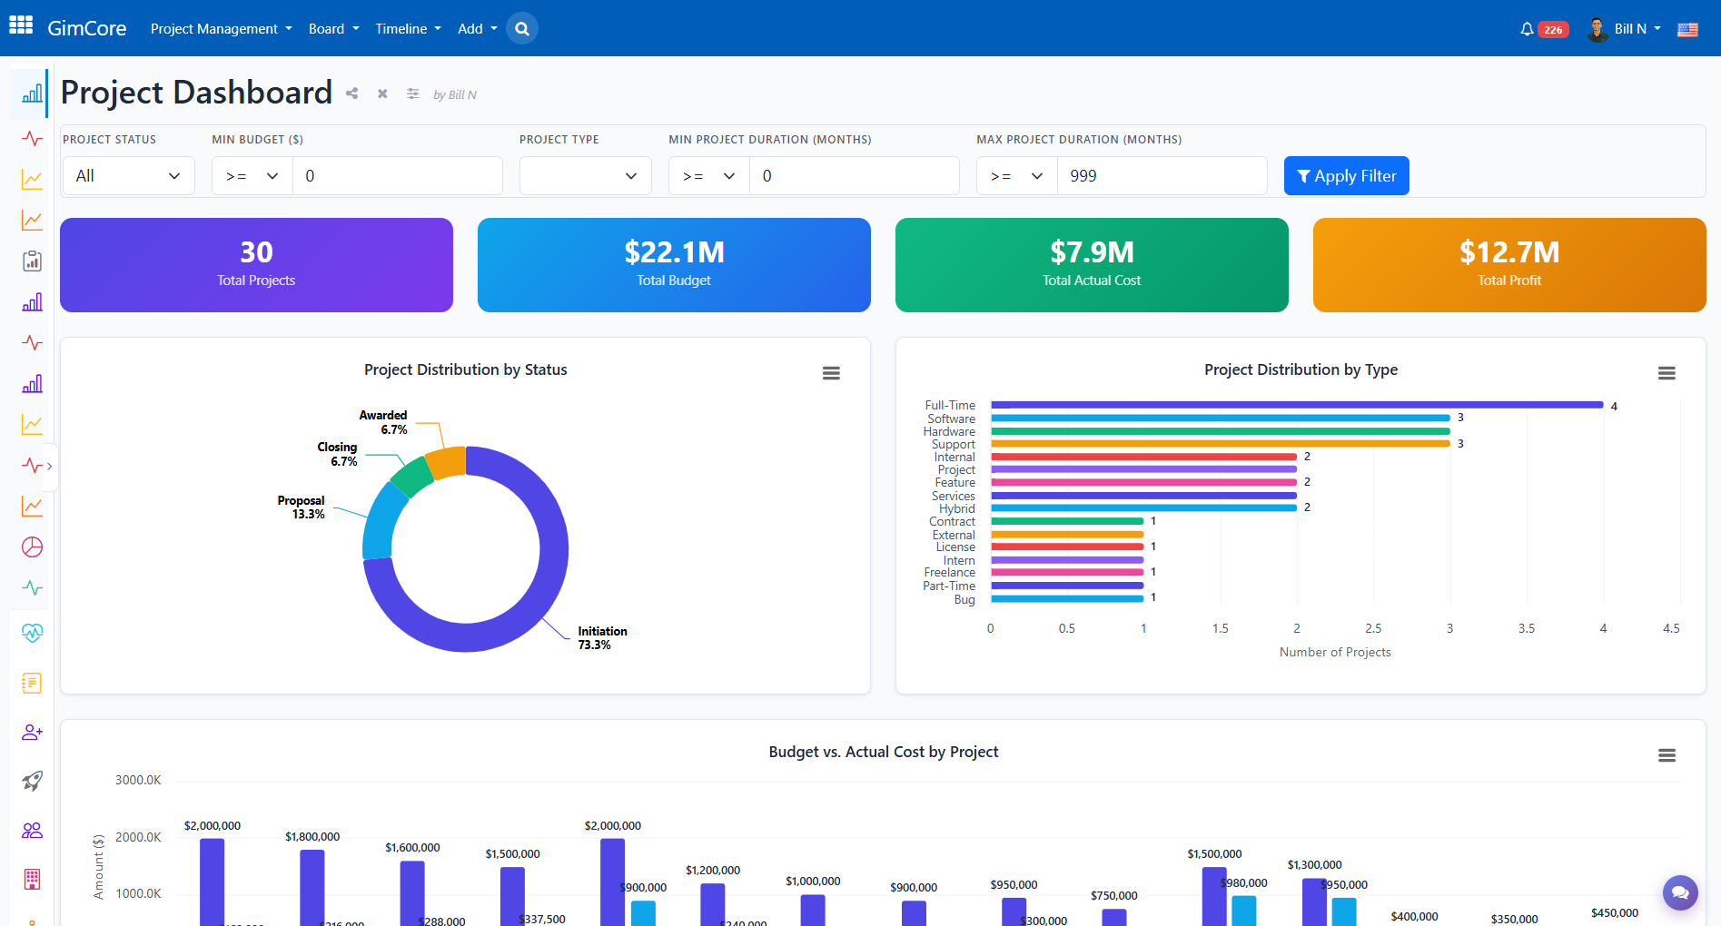Select the pie chart sidebar icon
Image resolution: width=1721 pixels, height=926 pixels.
32,547
